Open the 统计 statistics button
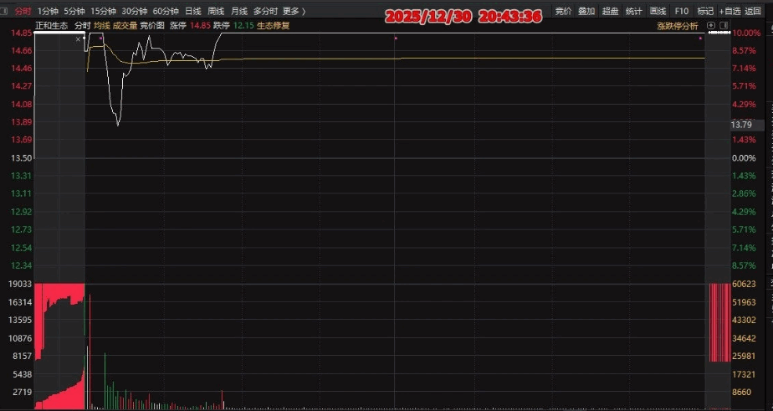Image resolution: width=773 pixels, height=411 pixels. click(x=633, y=11)
